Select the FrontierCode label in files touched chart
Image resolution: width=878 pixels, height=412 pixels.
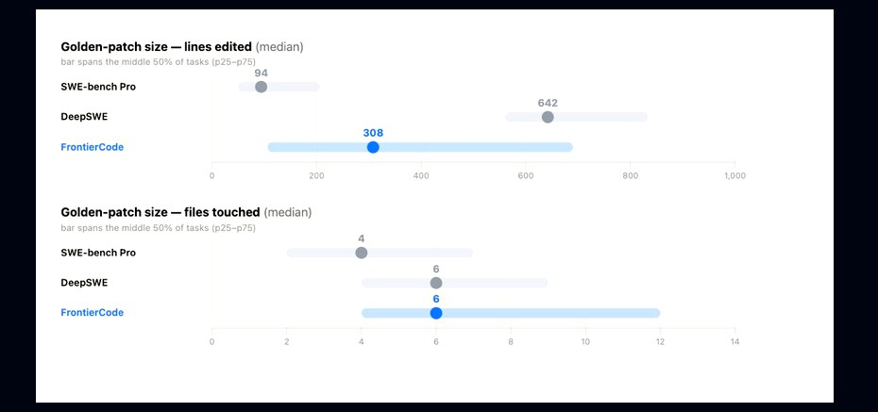pos(92,312)
